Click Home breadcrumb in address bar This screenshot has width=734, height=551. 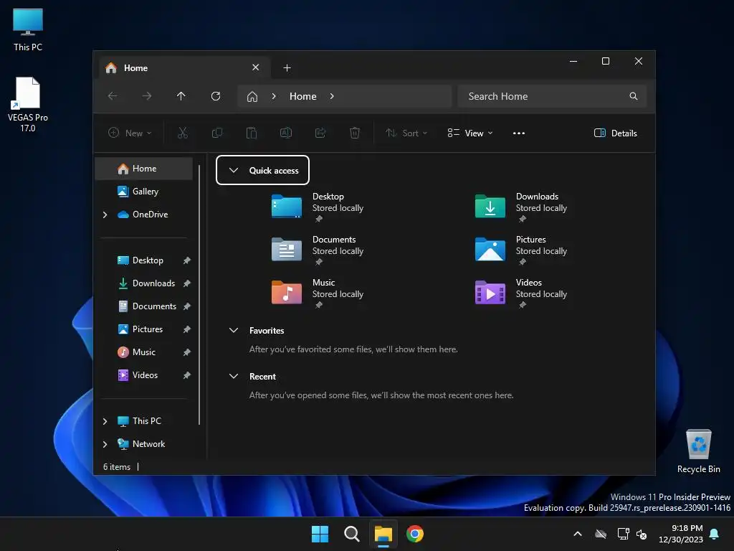pyautogui.click(x=303, y=96)
